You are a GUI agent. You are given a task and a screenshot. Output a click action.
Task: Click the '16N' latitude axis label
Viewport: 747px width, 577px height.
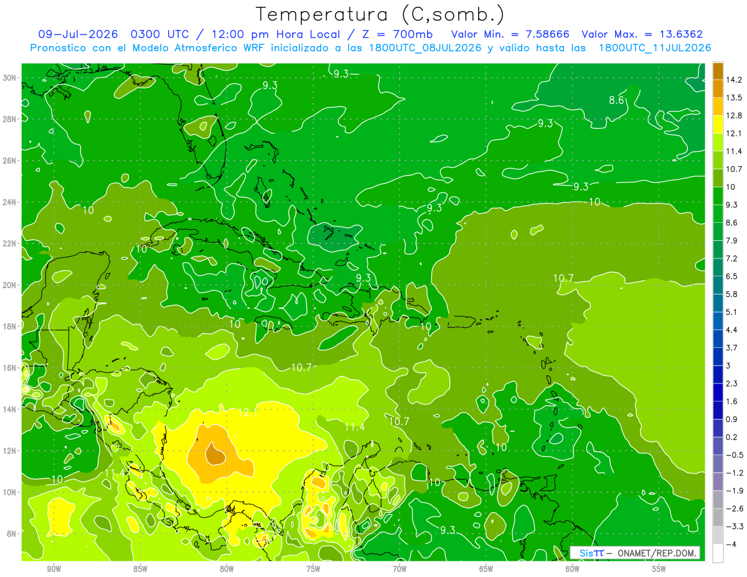click(10, 368)
